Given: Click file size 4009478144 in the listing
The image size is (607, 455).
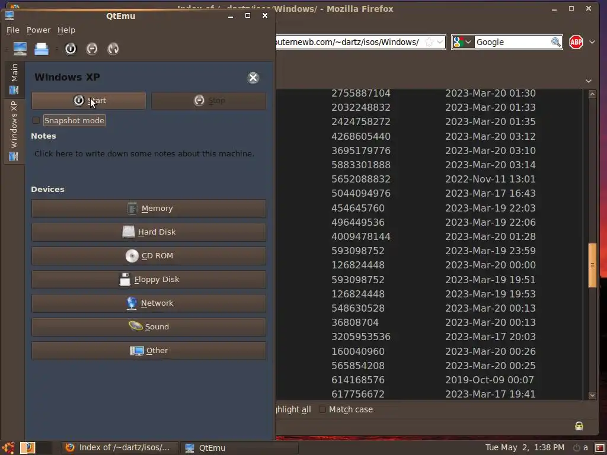Looking at the screenshot, I should (x=361, y=236).
